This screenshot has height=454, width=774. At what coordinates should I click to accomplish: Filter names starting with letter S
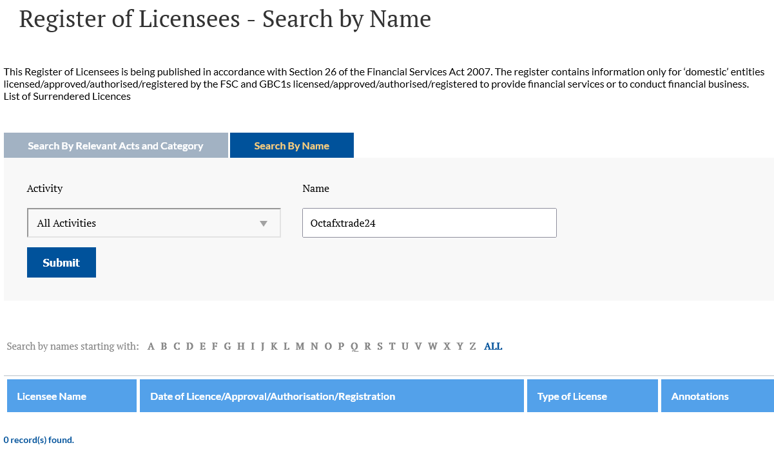[380, 346]
